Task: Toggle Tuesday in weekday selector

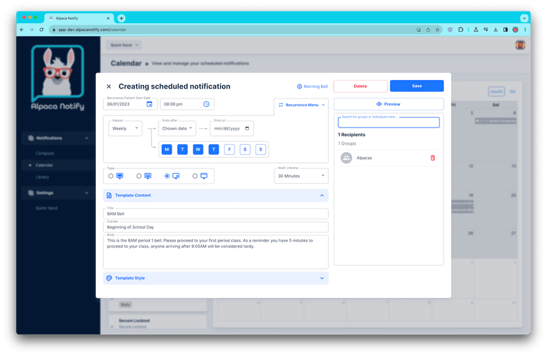Action: coord(182,149)
